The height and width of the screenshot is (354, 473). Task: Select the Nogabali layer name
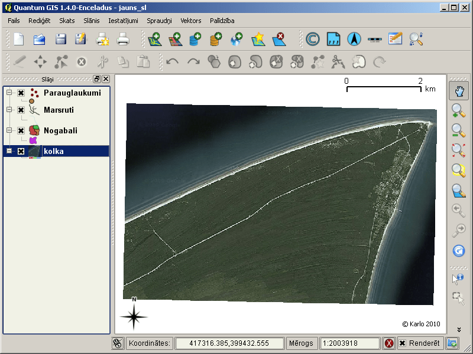[x=61, y=130]
